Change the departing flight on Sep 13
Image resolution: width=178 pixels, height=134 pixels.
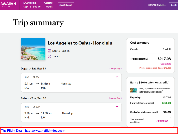coord(115,69)
